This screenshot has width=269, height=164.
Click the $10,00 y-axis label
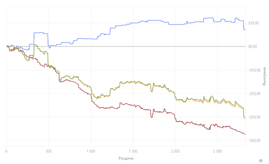coord(254,23)
